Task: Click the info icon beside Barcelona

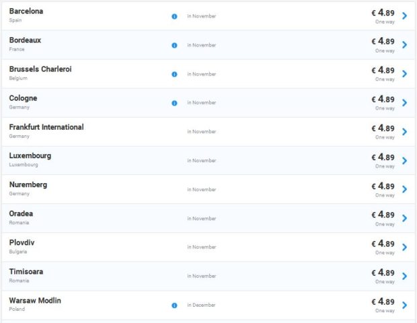Action: 174,16
